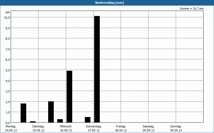
Task: Select the tallest bar above 10 mm
Action: coord(97,69)
